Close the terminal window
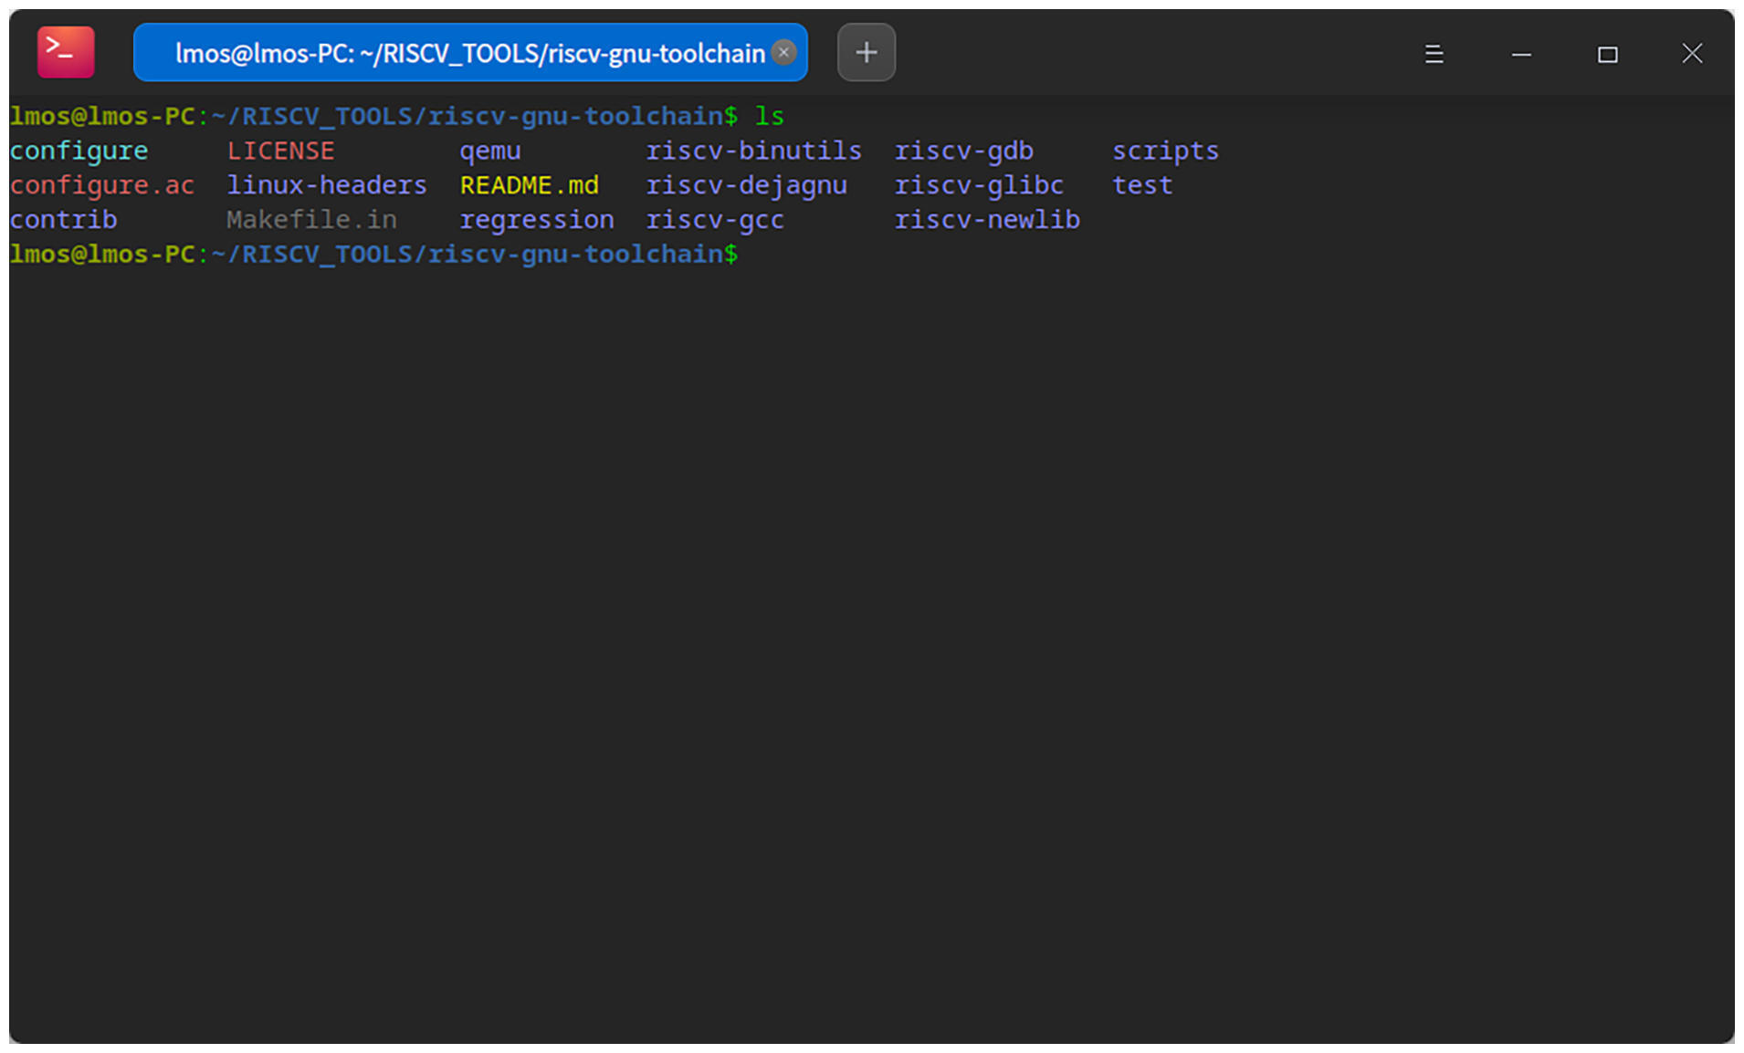The width and height of the screenshot is (1744, 1053). click(1692, 54)
